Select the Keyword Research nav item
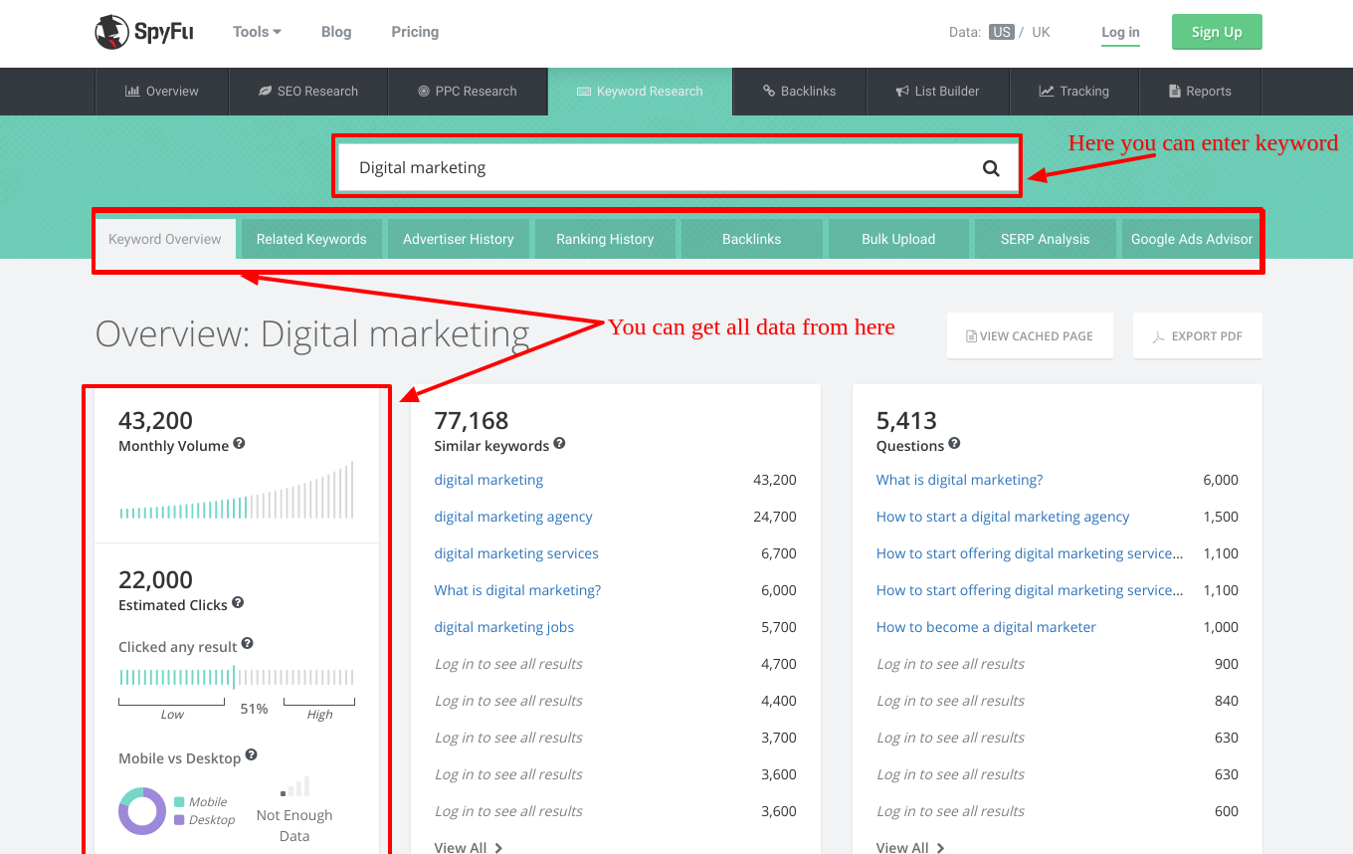This screenshot has width=1353, height=854. [x=640, y=92]
